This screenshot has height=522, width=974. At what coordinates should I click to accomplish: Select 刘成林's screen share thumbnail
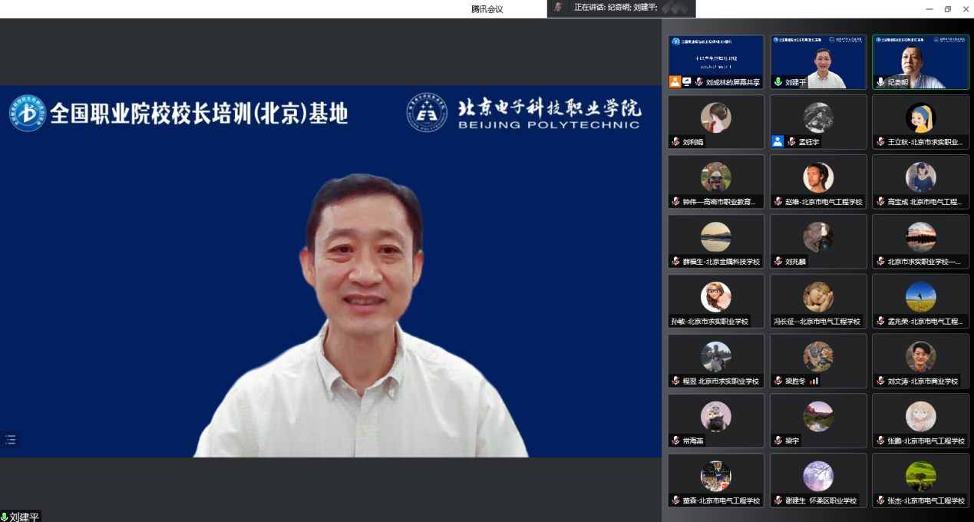(x=715, y=61)
